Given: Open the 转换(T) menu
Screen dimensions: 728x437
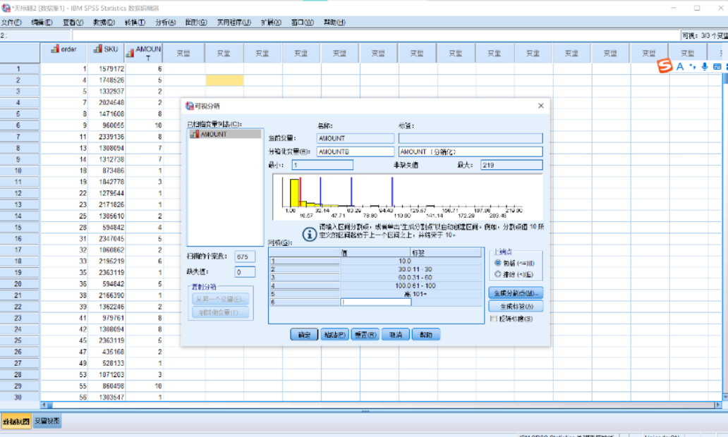Looking at the screenshot, I should click(x=135, y=23).
